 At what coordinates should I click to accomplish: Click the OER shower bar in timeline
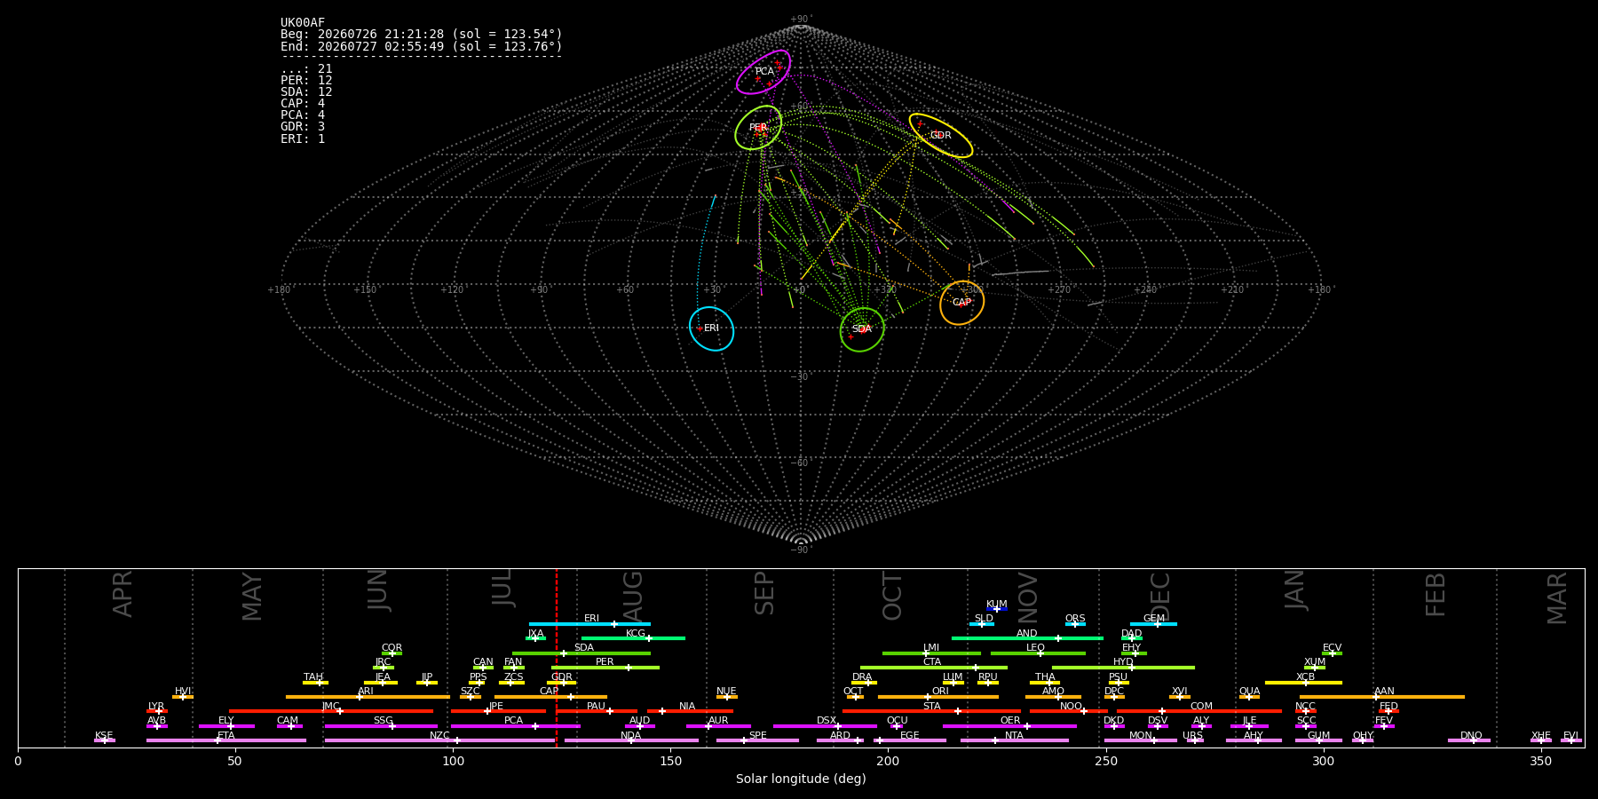click(1009, 726)
